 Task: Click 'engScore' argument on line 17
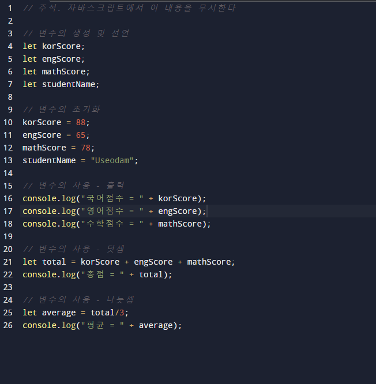[x=178, y=212]
